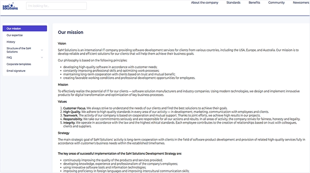Click the "maintaining long-term cooperation" bullet

[x=119, y=74]
